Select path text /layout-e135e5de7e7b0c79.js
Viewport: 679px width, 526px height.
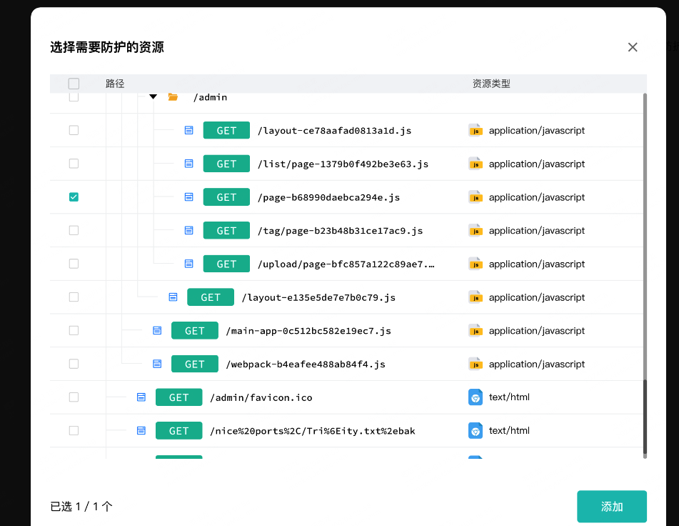pyautogui.click(x=318, y=297)
